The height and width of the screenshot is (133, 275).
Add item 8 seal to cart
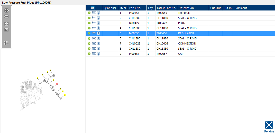pos(94,49)
